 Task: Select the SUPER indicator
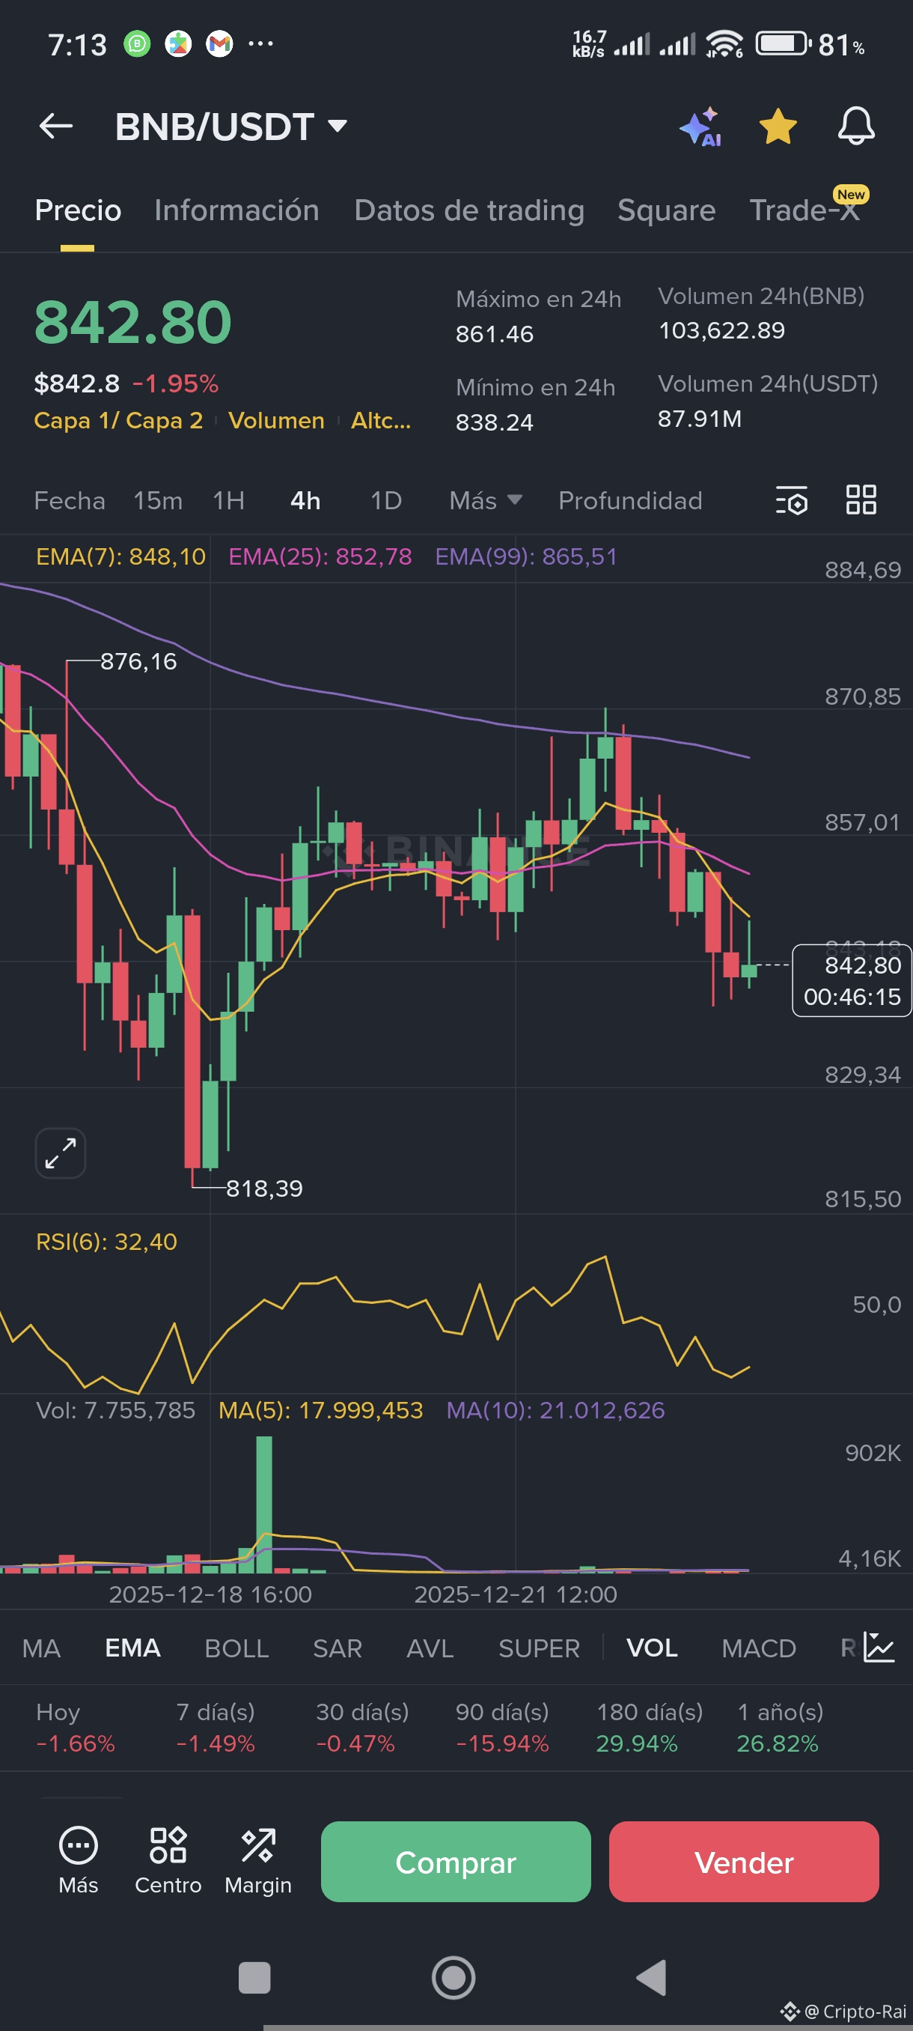[x=539, y=1648]
